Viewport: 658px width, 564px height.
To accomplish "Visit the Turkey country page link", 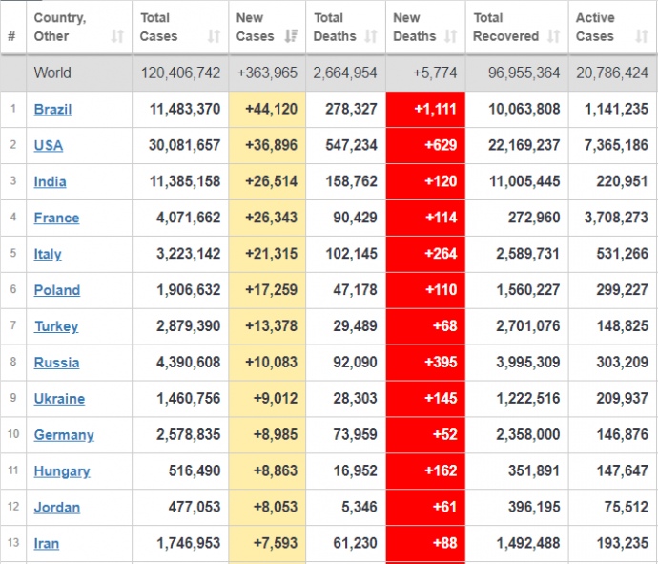I will 56,327.
